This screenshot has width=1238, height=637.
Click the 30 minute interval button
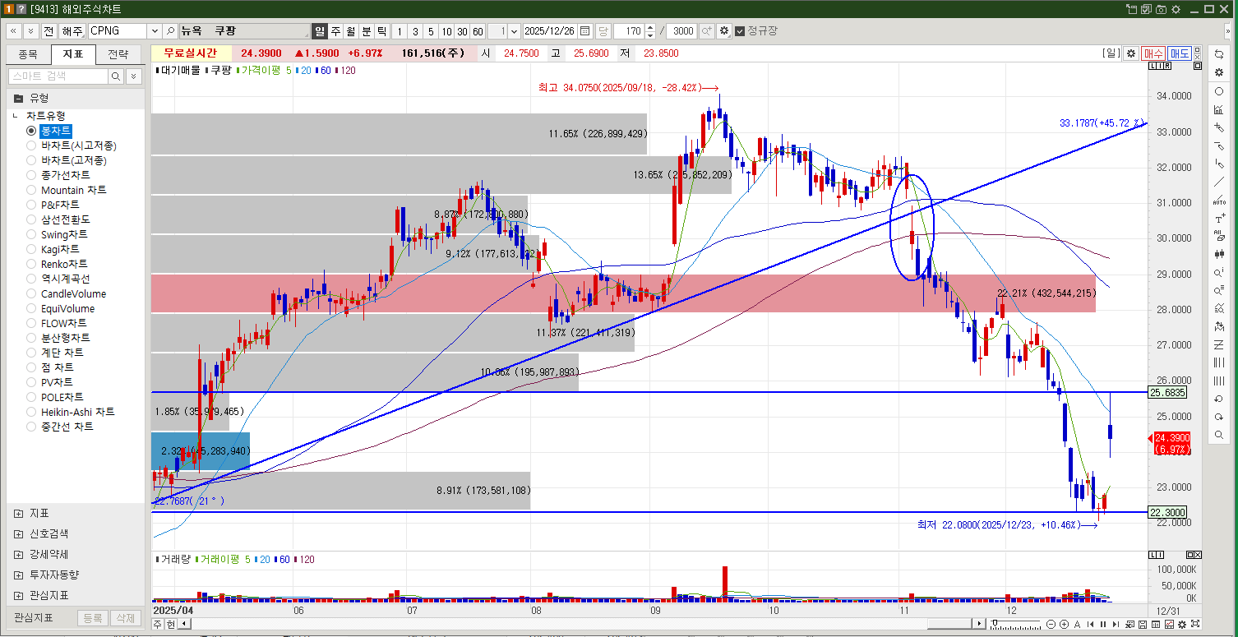tap(462, 30)
